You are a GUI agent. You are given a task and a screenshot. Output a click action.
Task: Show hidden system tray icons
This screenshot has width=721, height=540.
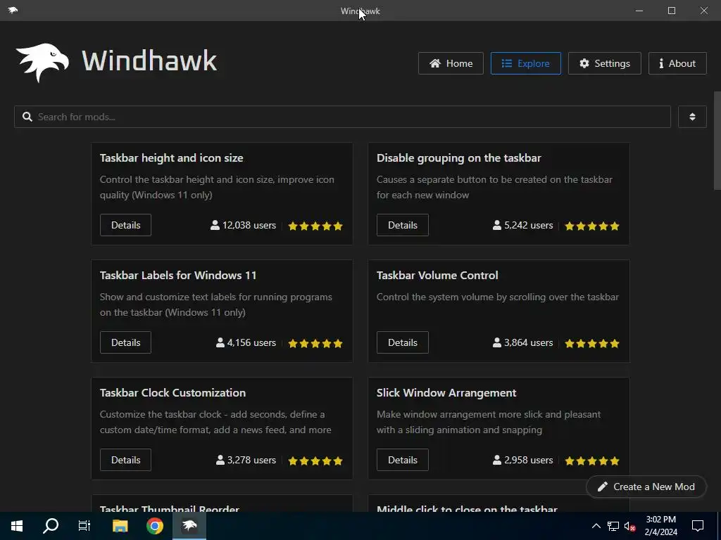coord(596,526)
